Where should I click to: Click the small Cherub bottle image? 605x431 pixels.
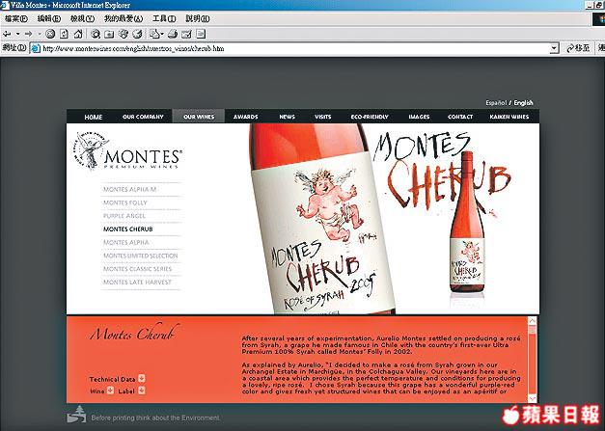pos(467,222)
